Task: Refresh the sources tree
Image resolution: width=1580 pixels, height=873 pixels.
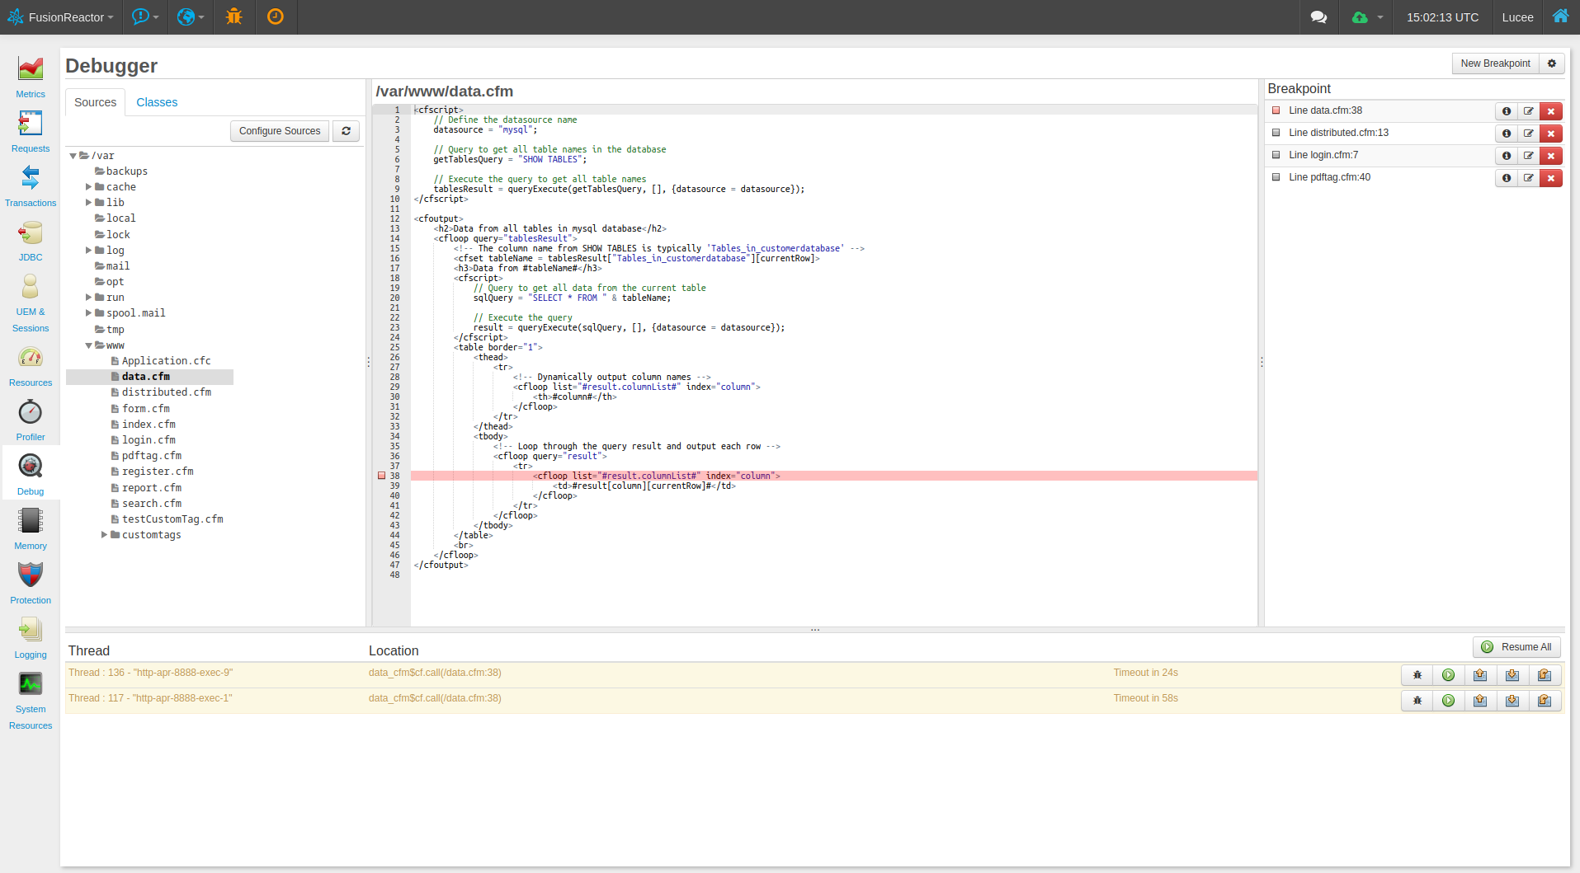Action: [347, 131]
